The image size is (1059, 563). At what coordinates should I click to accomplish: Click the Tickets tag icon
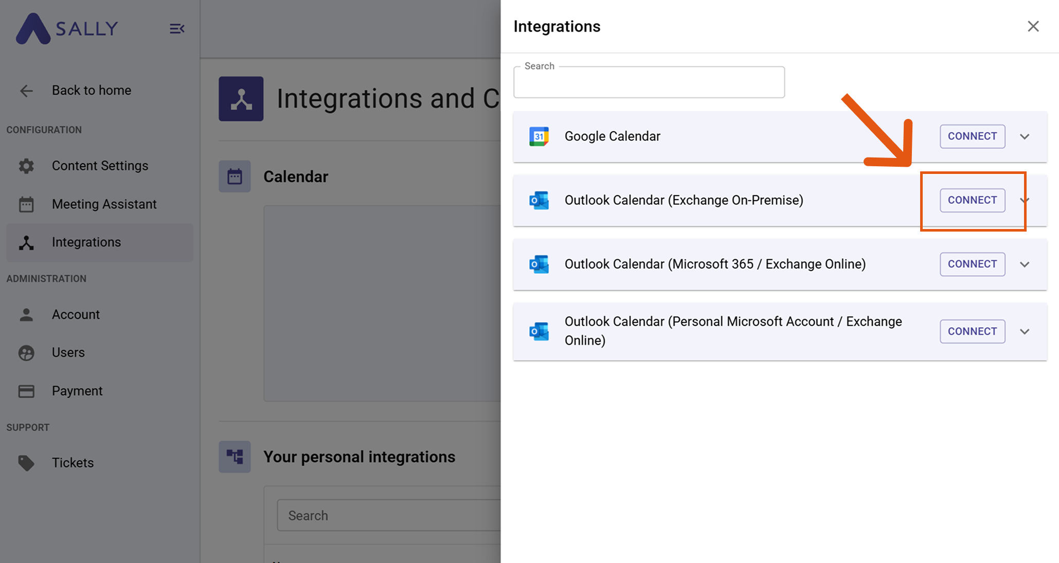coord(26,463)
